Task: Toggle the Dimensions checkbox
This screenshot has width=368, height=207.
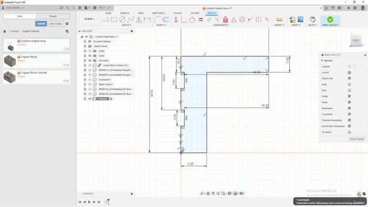Action: pyautogui.click(x=349, y=108)
